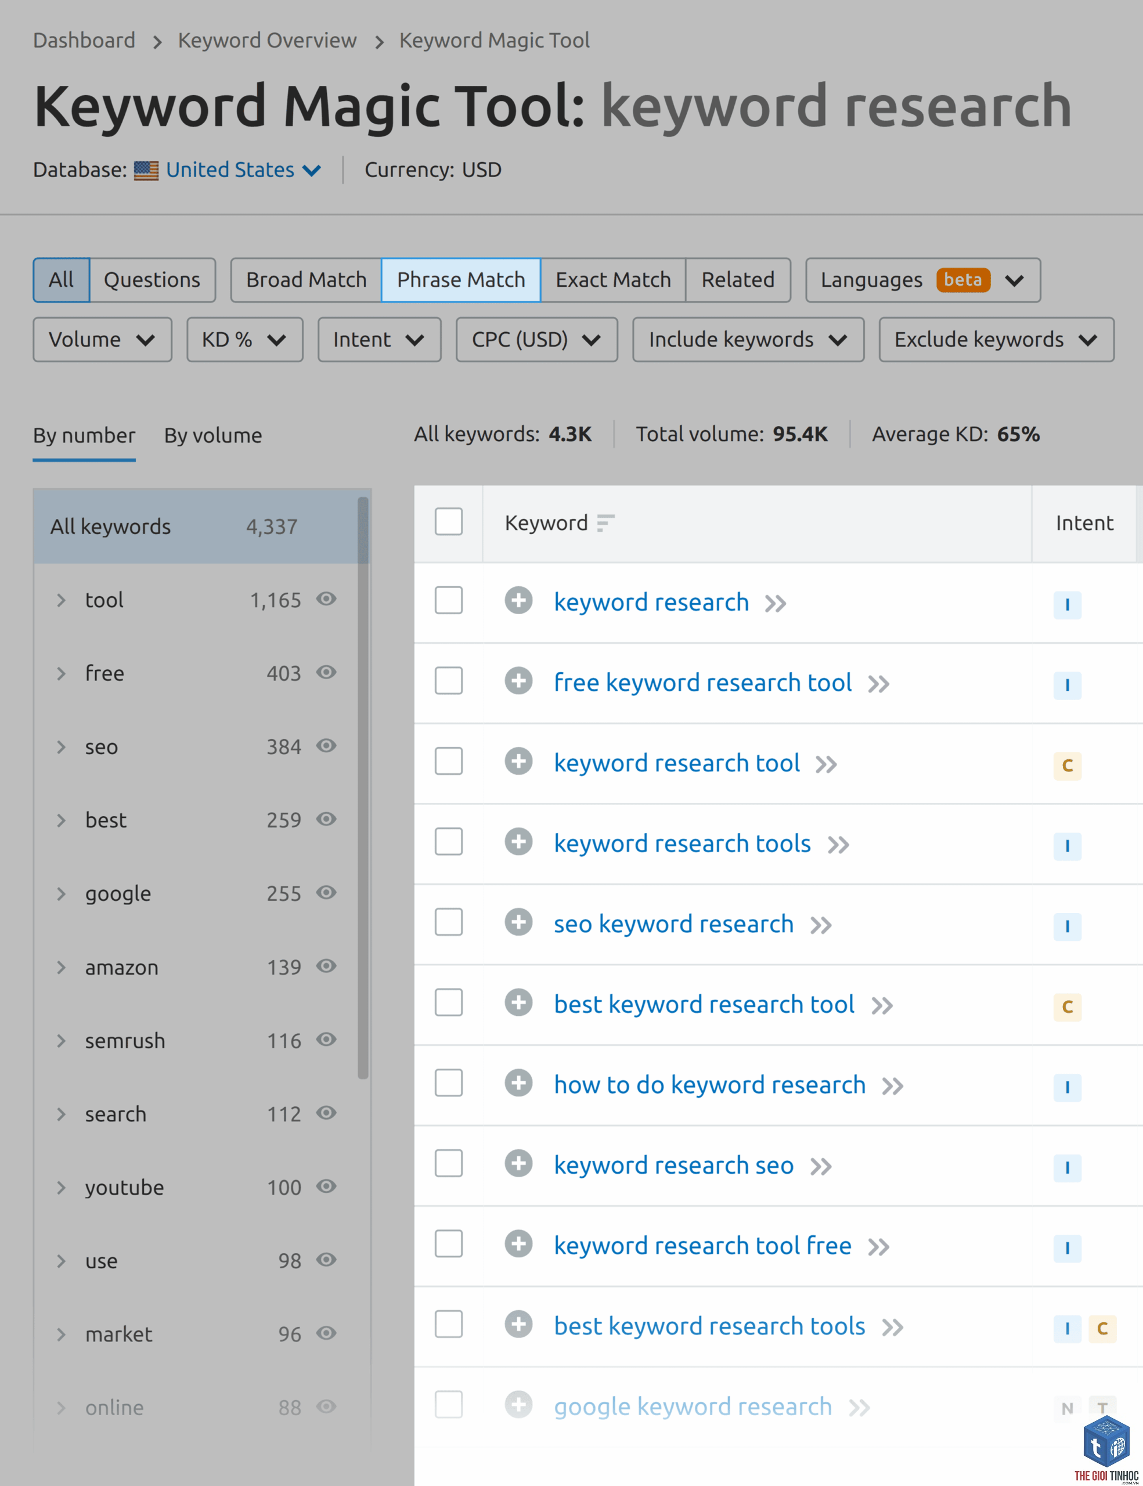This screenshot has height=1486, width=1143.
Task: Switch to Broad Match tab
Action: pyautogui.click(x=306, y=280)
